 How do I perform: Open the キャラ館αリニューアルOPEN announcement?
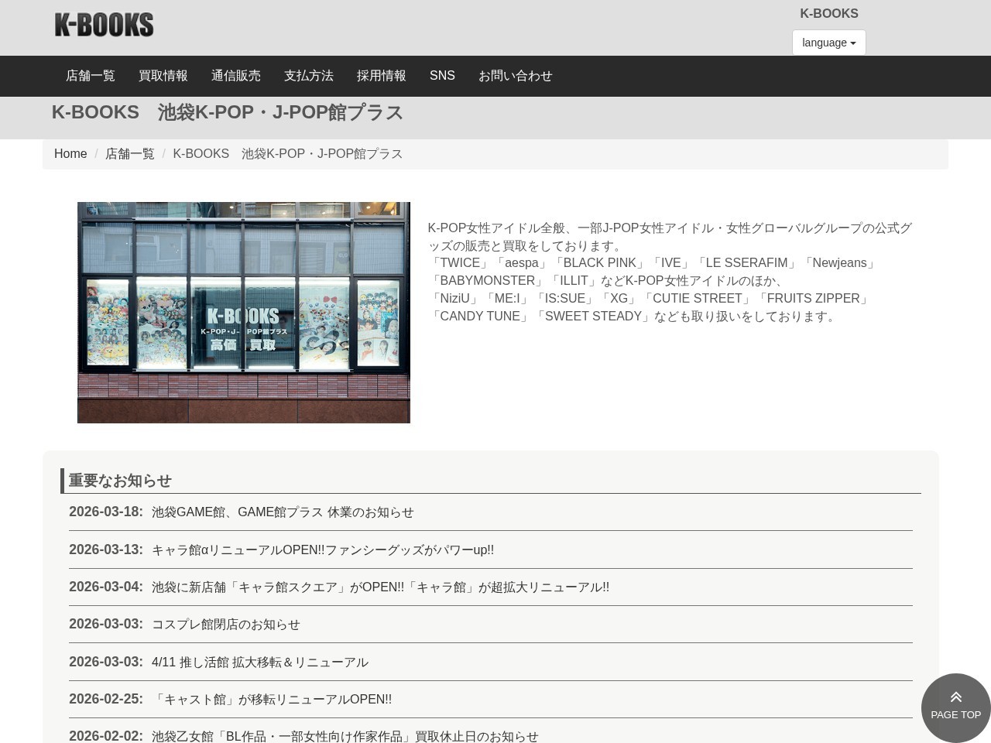click(x=322, y=550)
